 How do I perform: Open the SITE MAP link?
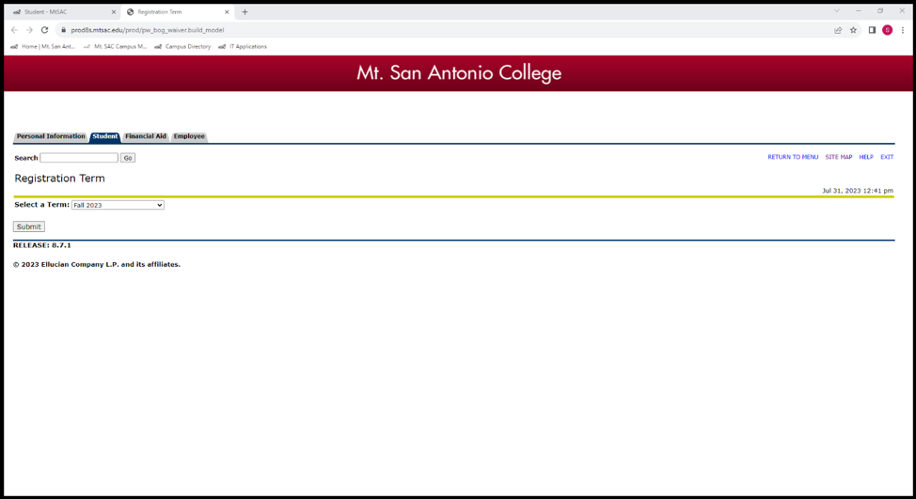[x=838, y=157]
